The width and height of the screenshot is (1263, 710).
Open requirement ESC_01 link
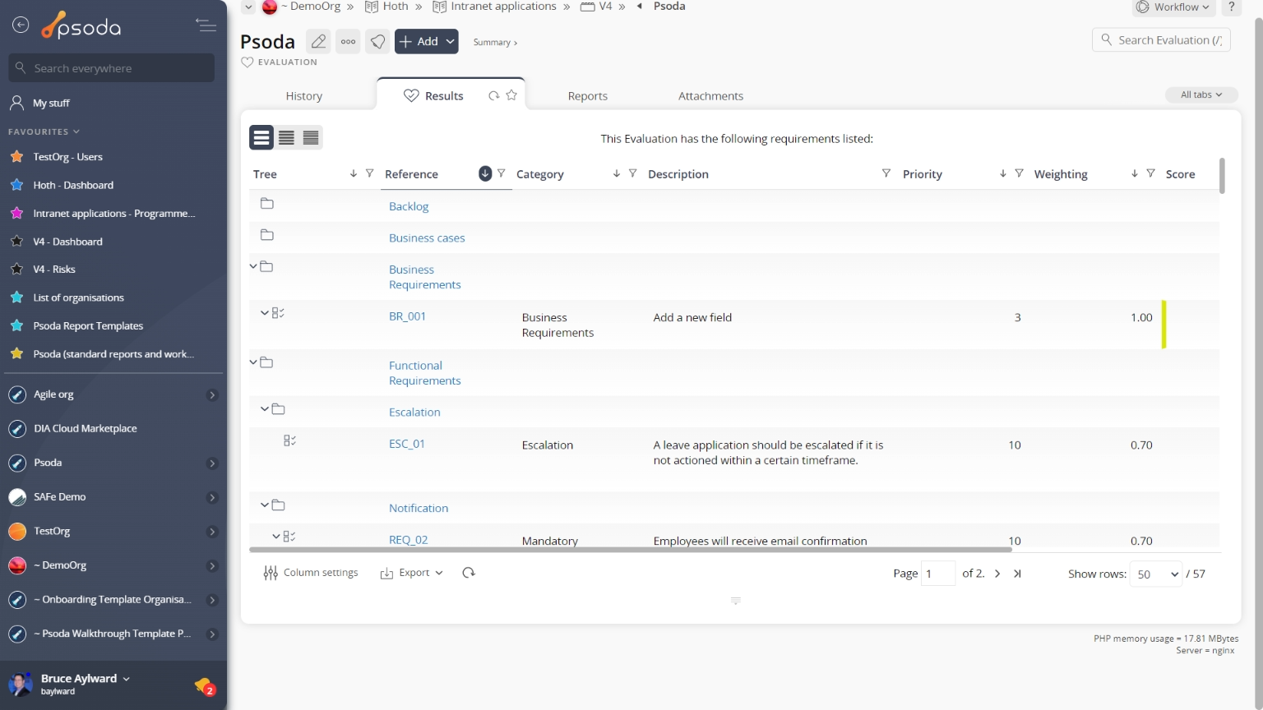[x=407, y=444]
